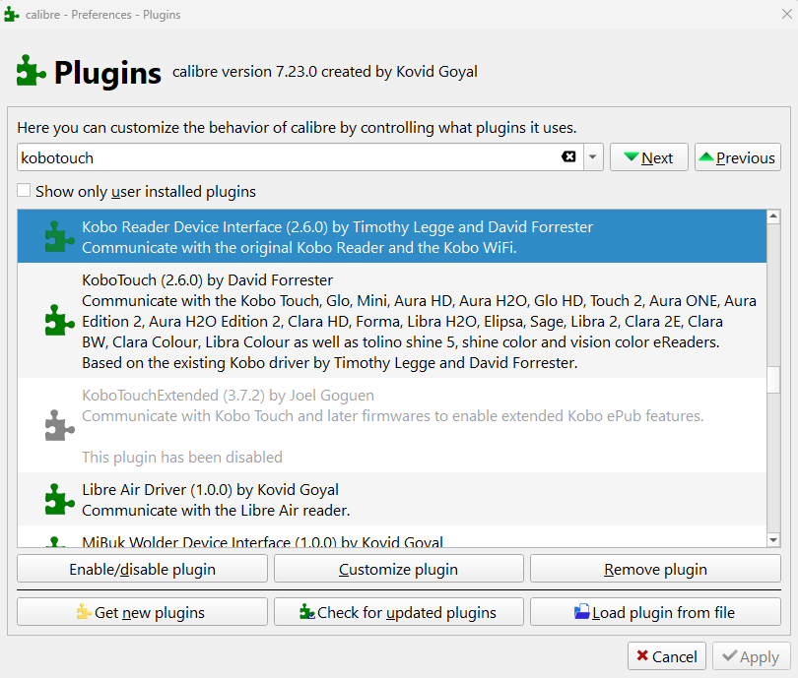Click the Get new plugins button icon
This screenshot has height=678, width=798.
(x=84, y=612)
